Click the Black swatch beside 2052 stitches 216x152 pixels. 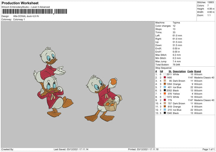pyautogui.click(x=165, y=90)
